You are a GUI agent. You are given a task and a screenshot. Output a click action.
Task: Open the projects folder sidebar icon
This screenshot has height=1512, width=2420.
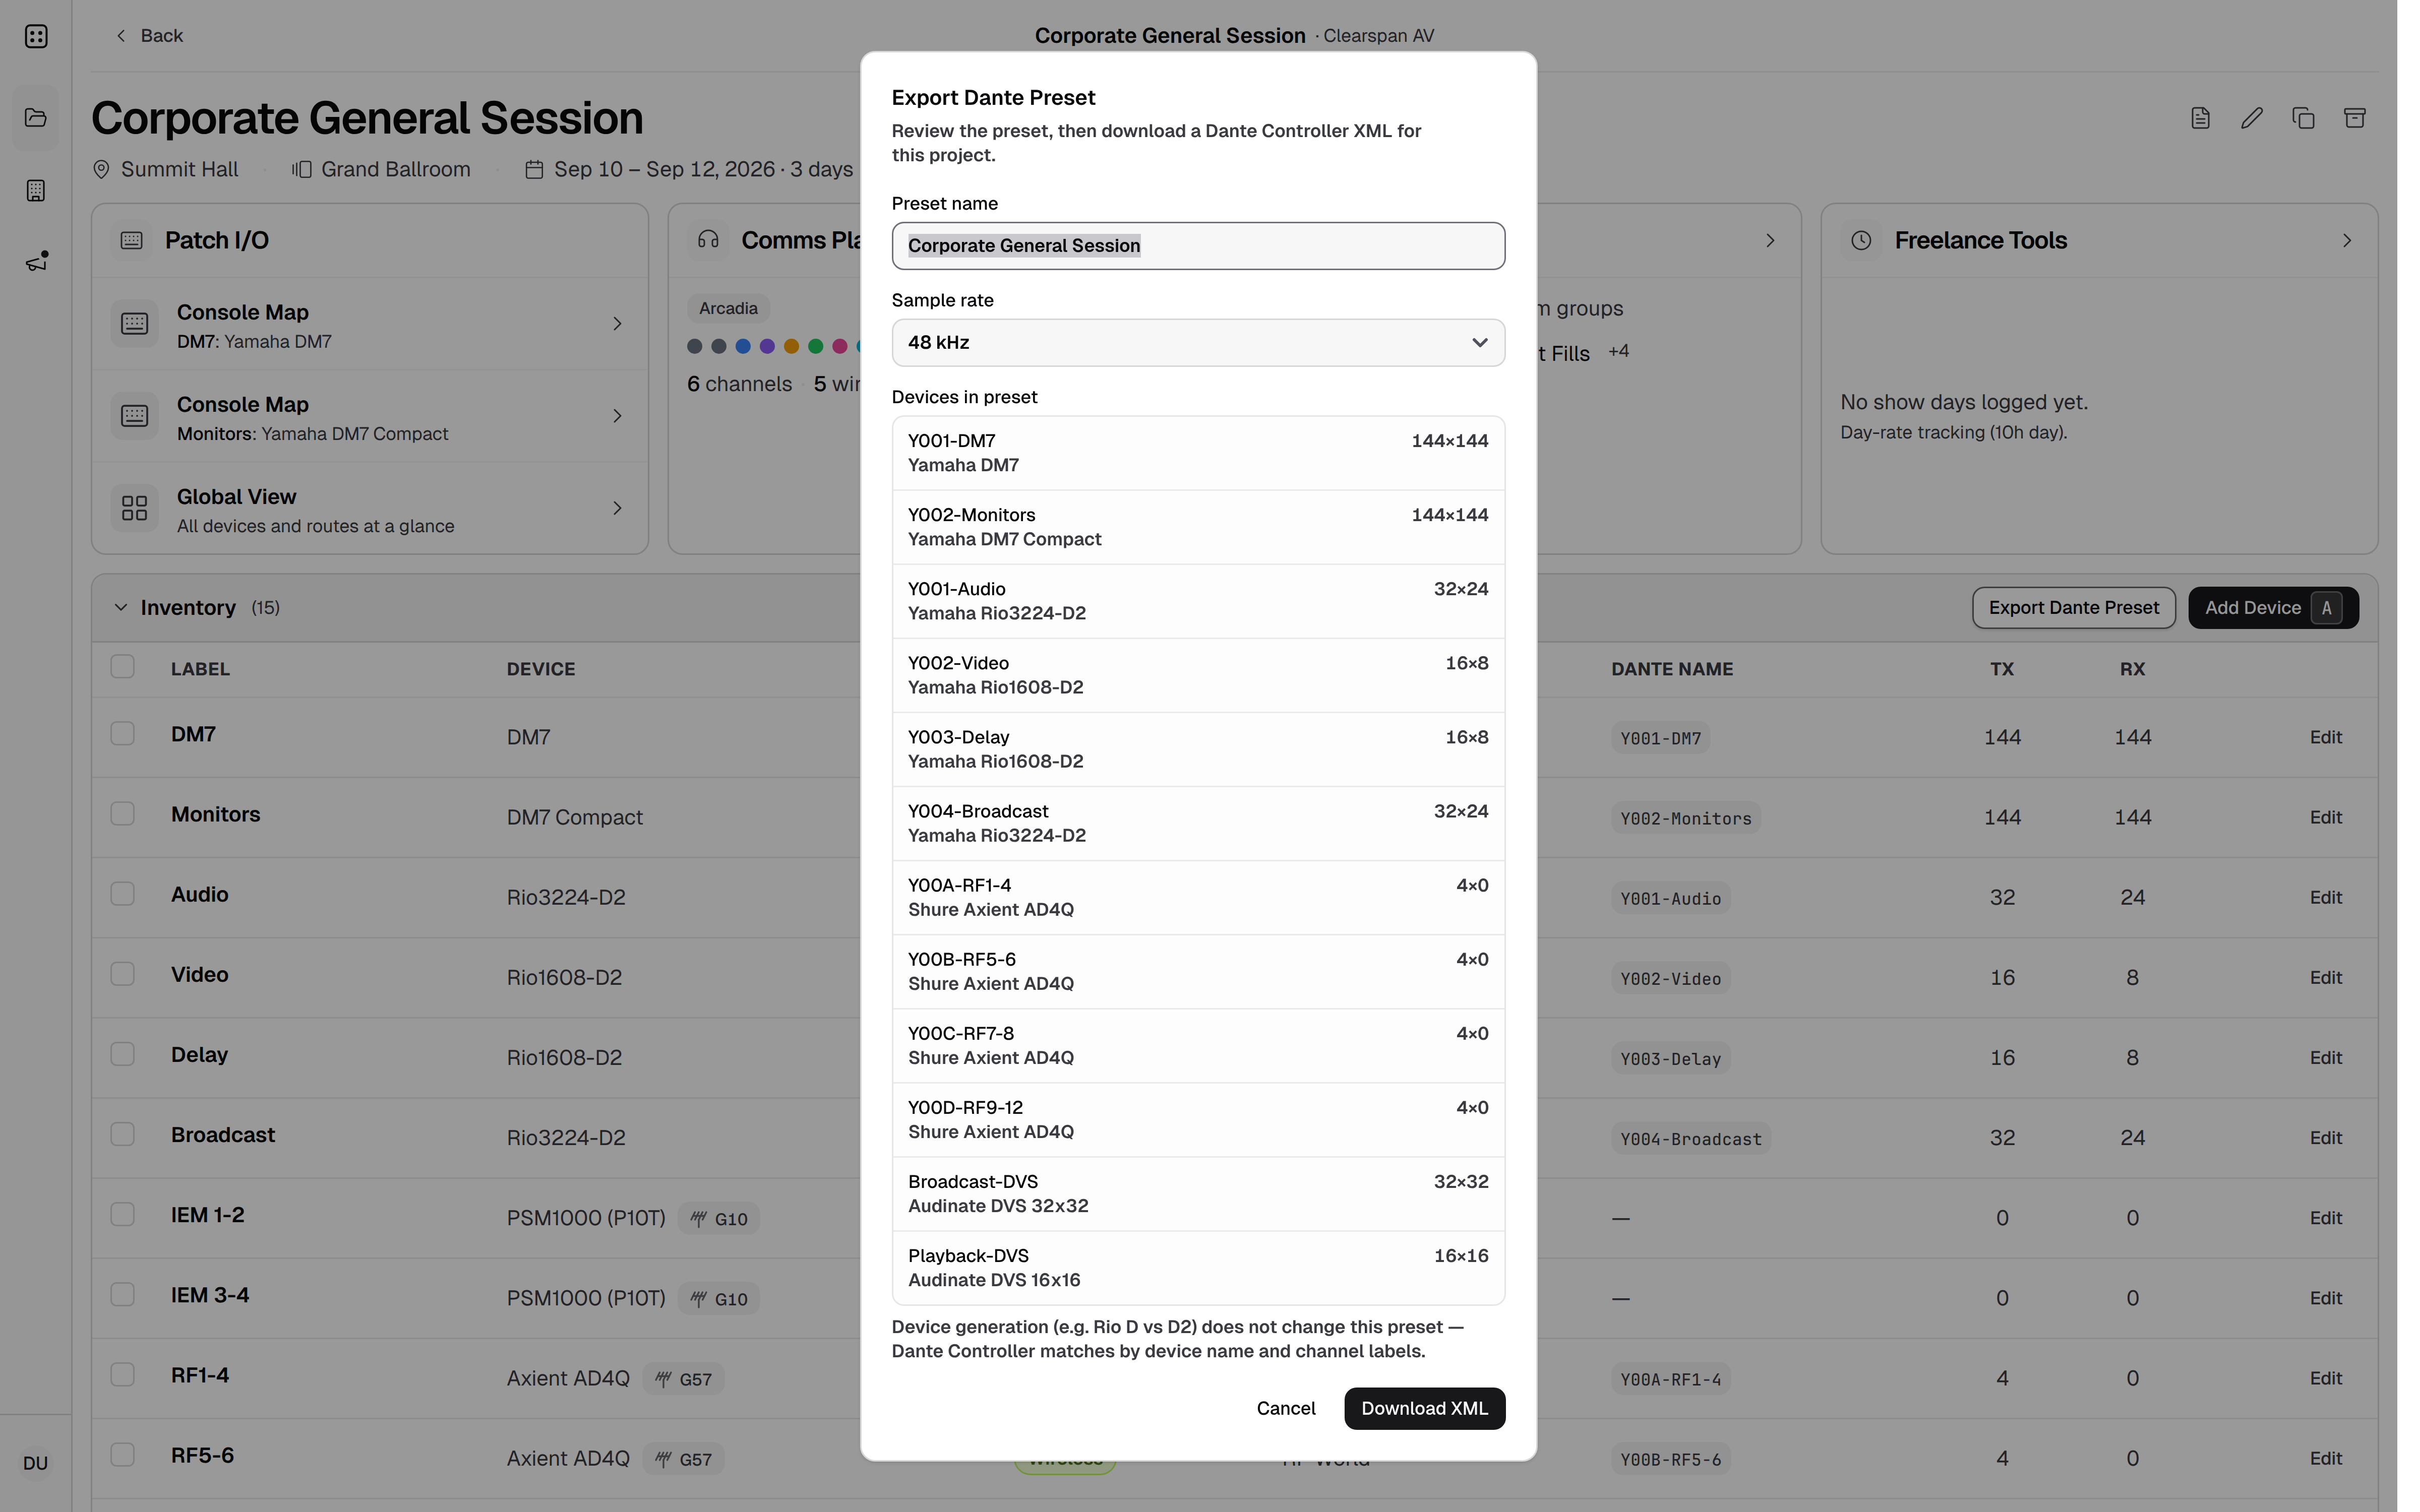point(36,118)
